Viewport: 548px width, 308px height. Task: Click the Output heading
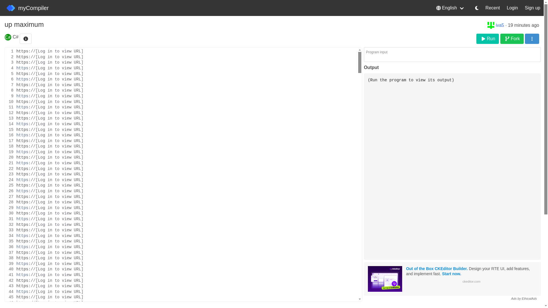371,68
